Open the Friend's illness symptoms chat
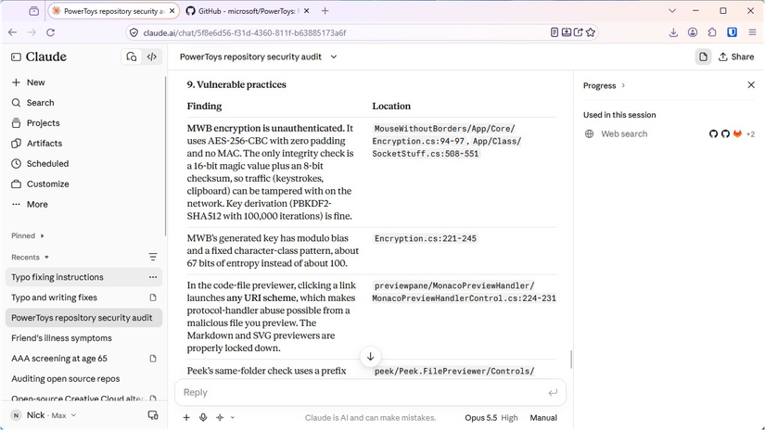The height and width of the screenshot is (430, 765). [83, 338]
